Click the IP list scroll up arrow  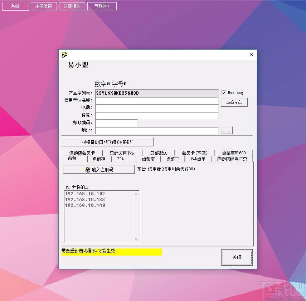click(x=136, y=194)
